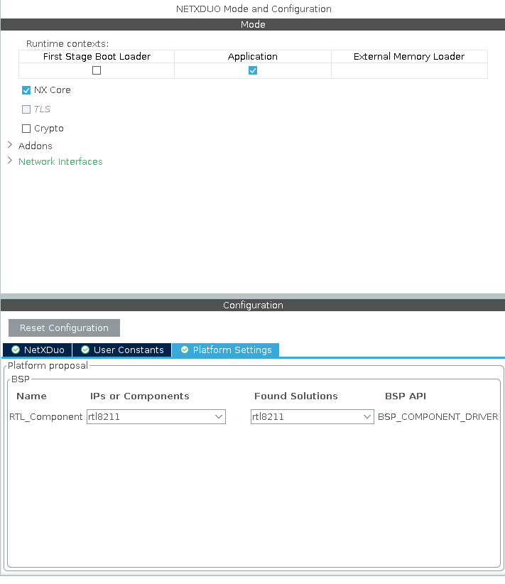The image size is (505, 584).
Task: Click the greyed-out TLS checkbox
Action: (26, 109)
